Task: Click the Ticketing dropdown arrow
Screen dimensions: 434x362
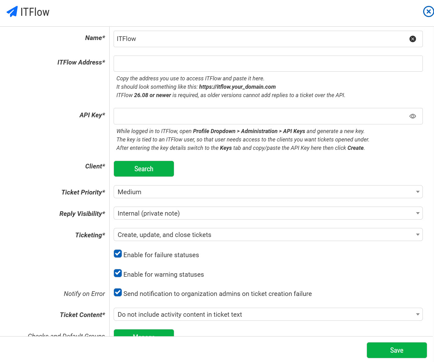Action: pos(418,235)
